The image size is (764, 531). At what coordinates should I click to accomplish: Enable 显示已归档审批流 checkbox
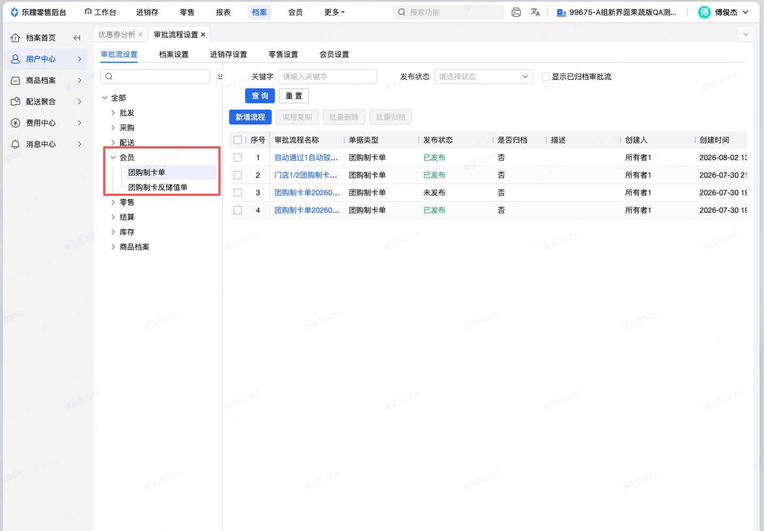pyautogui.click(x=545, y=77)
